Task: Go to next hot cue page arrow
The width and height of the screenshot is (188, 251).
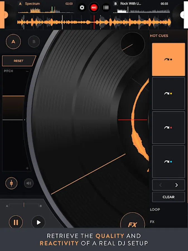Action: click(x=177, y=185)
